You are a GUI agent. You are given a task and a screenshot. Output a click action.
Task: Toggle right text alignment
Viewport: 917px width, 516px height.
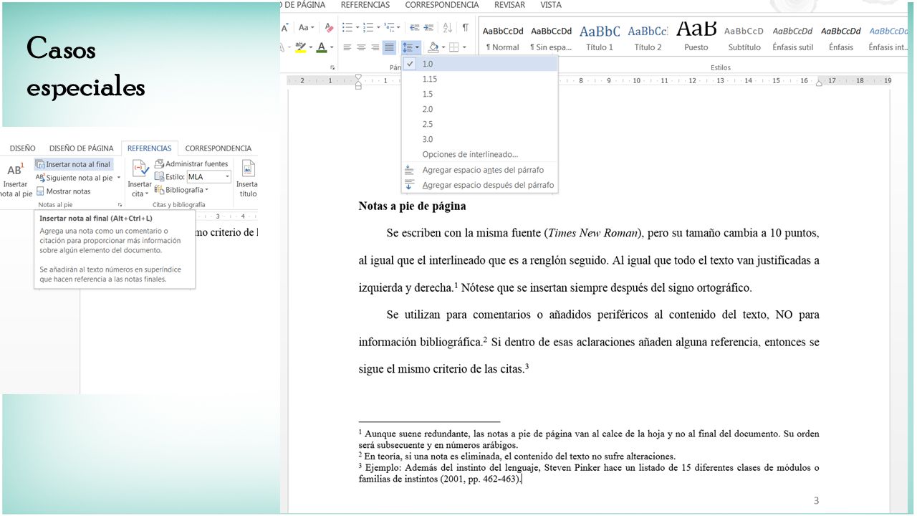[375, 47]
